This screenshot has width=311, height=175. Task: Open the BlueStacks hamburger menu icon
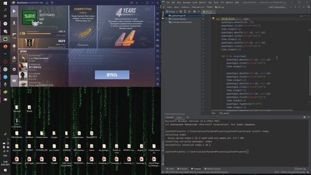(137, 3)
